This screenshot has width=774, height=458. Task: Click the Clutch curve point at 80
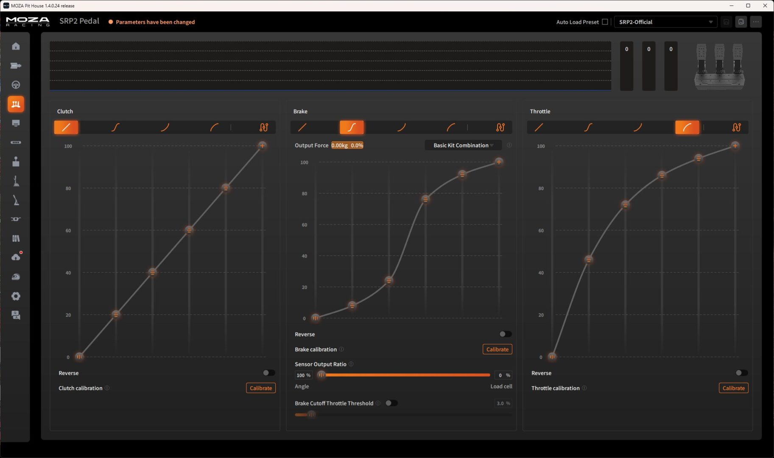tap(226, 188)
